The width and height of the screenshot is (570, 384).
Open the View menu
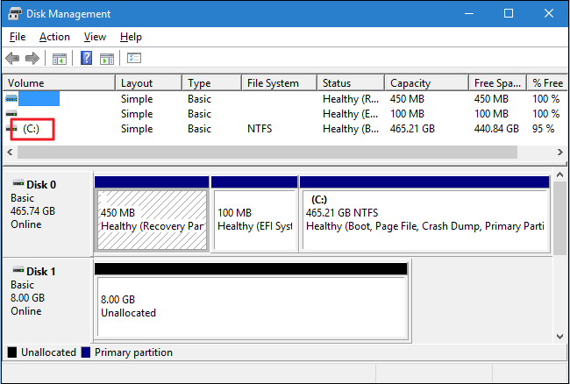point(95,37)
